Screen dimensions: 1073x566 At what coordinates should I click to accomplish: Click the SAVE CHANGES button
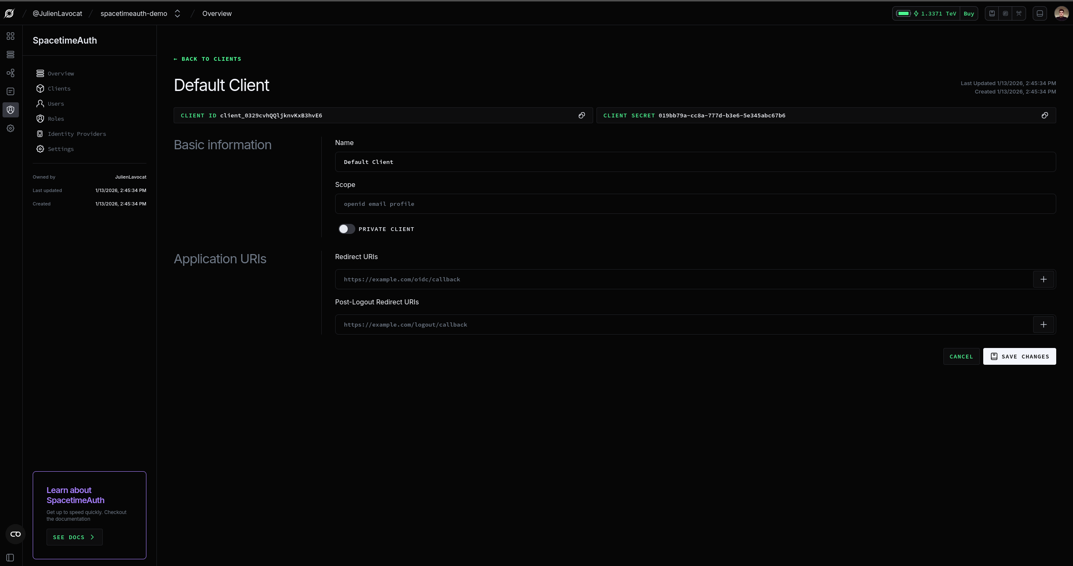coord(1020,356)
